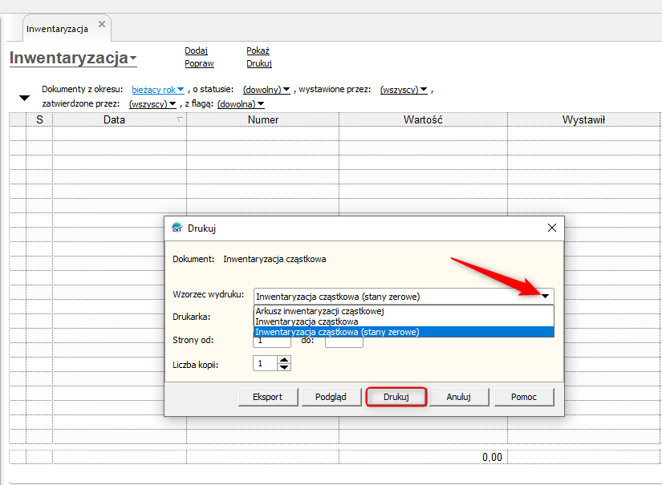Click the Strony do input field
This screenshot has width=662, height=485.
[x=344, y=342]
